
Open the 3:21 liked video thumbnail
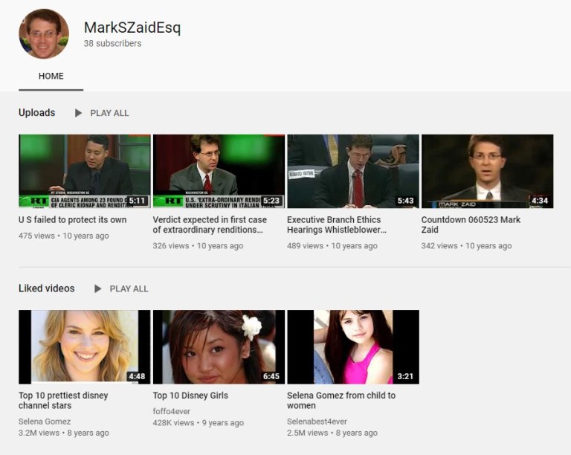pos(353,346)
